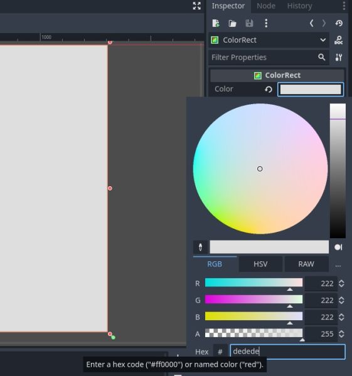This screenshot has width=352, height=376.
Task: Click the G value field showing 222
Action: pyautogui.click(x=321, y=300)
